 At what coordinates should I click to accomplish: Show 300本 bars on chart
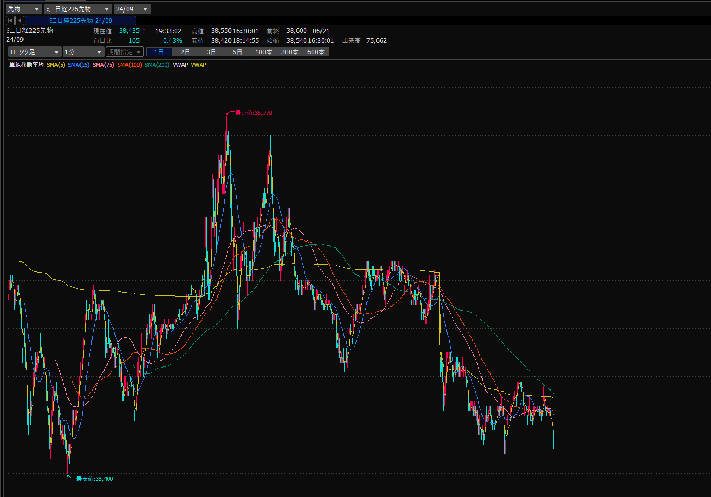click(290, 52)
